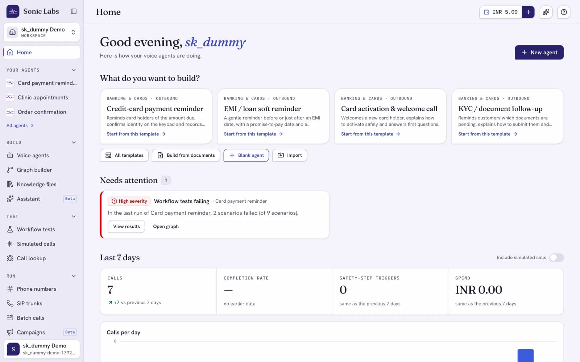Open Voice agents page

point(42,155)
